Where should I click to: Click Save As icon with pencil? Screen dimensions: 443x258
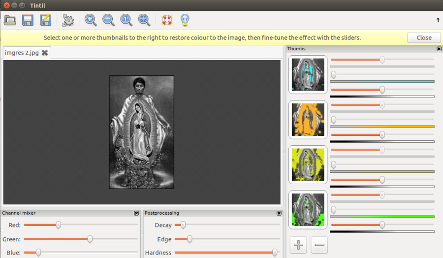point(45,20)
